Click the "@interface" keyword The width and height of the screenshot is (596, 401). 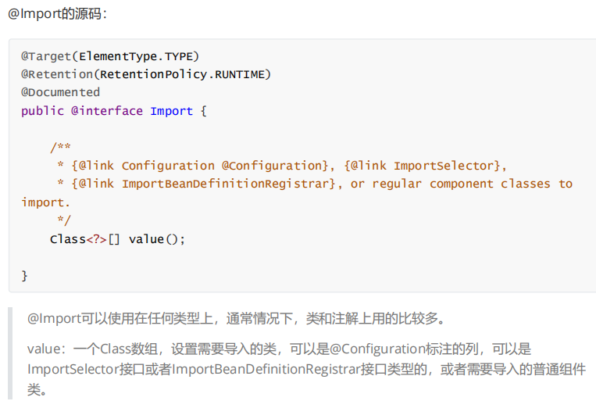pyautogui.click(x=107, y=111)
